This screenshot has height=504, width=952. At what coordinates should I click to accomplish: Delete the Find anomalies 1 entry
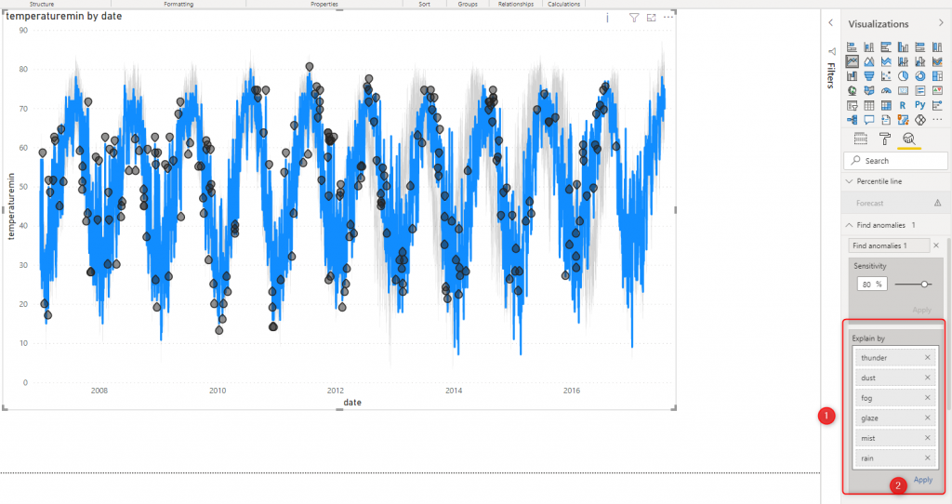point(935,245)
